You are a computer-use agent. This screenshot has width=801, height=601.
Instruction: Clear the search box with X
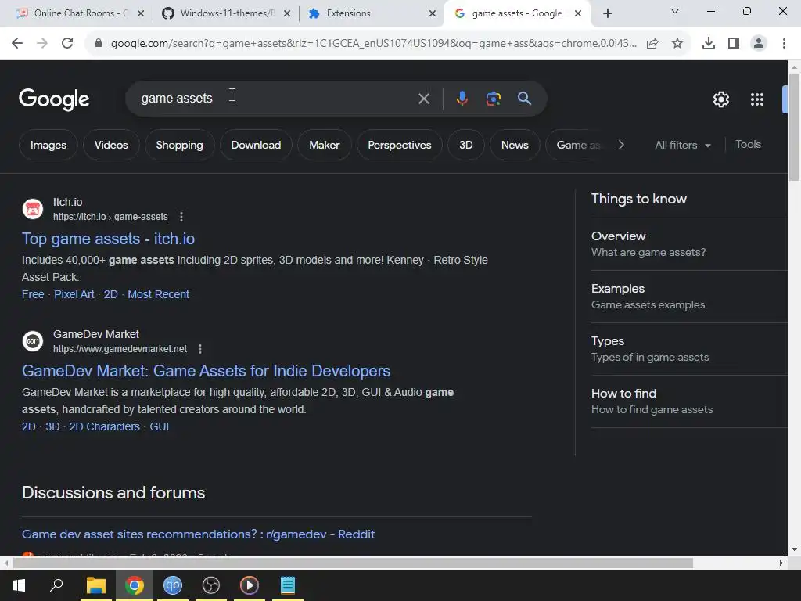click(x=424, y=99)
